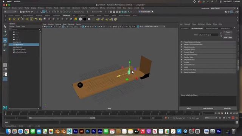
Task: Click the black sphere material shelf icon
Action: click(85, 19)
